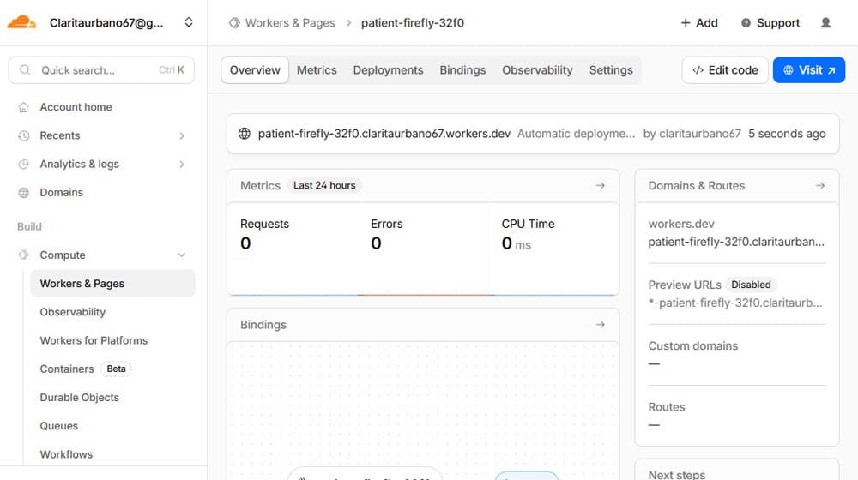The width and height of the screenshot is (858, 480).
Task: Open the user profile icon
Action: coord(825,23)
